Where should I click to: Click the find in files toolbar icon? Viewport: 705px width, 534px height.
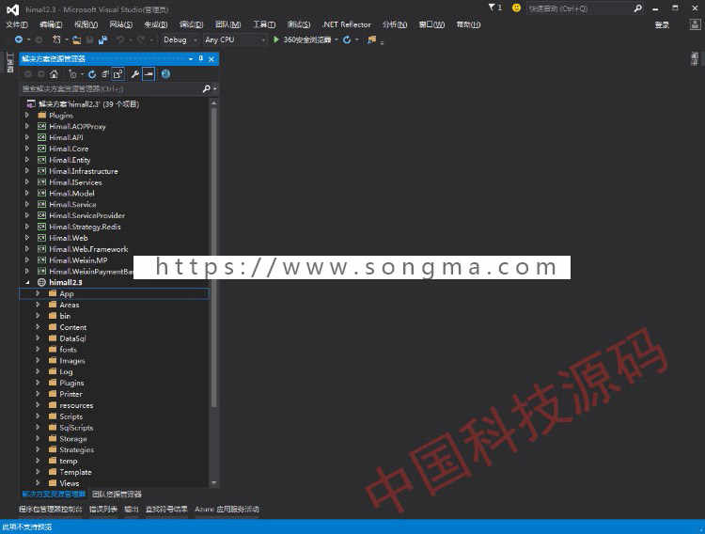point(371,39)
